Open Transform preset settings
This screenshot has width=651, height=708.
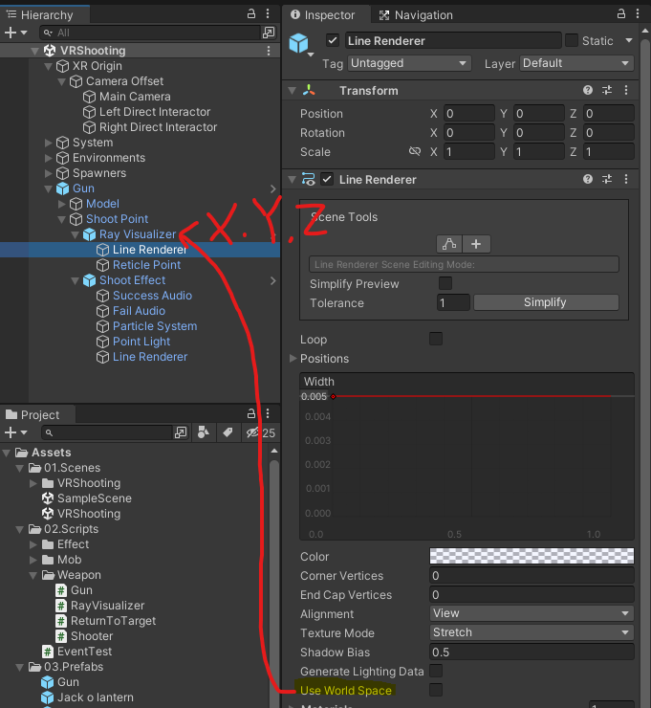607,90
